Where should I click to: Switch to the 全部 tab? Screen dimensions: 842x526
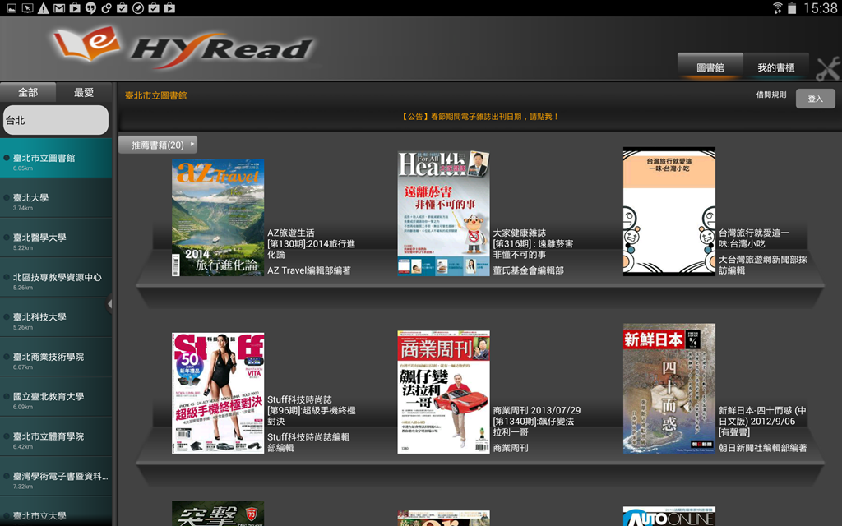pyautogui.click(x=28, y=92)
